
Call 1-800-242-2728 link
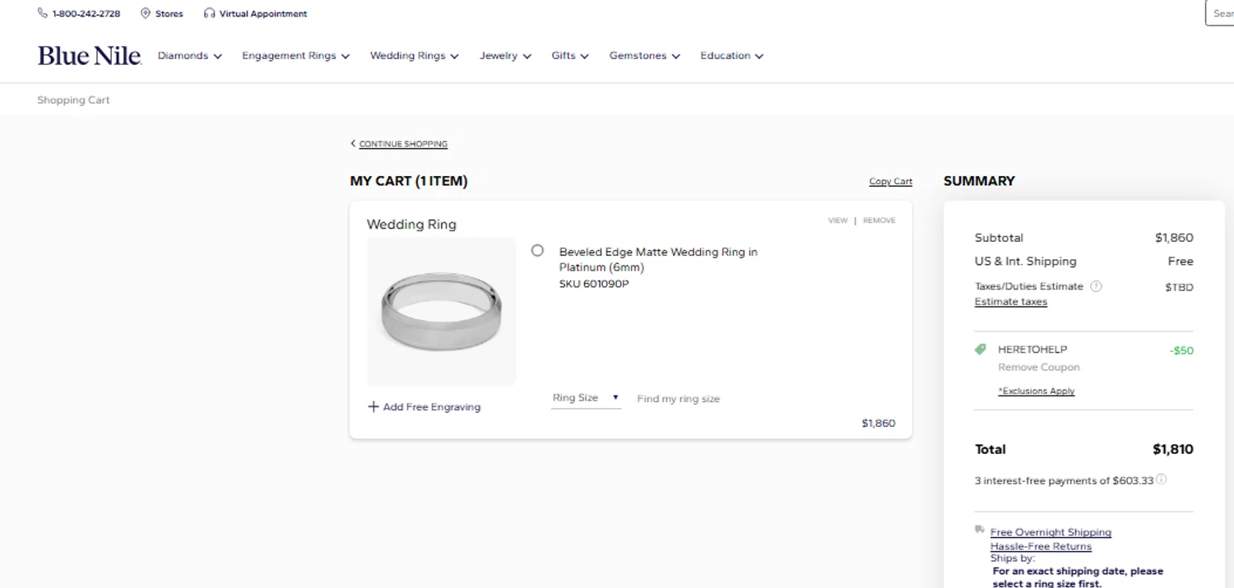(86, 14)
